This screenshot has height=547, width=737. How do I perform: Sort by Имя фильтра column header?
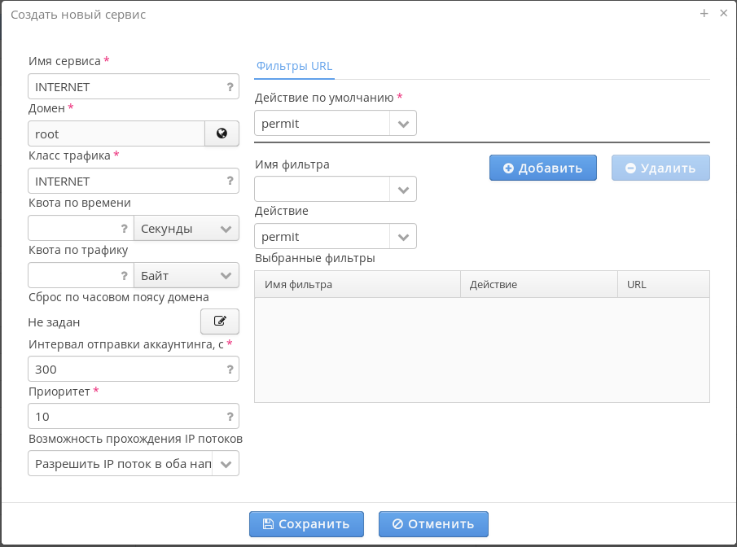coord(358,285)
